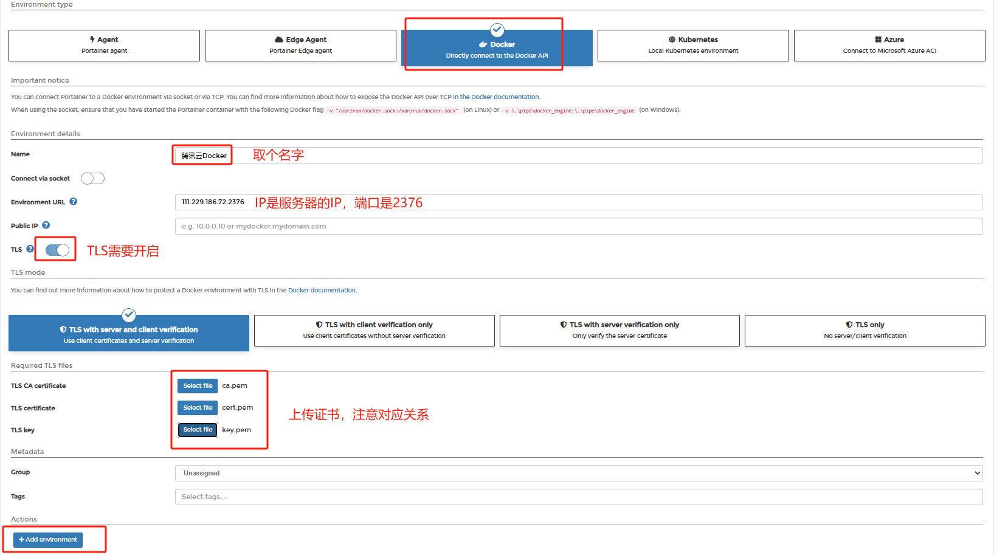
Task: Click Select file for TLS CA certificate
Action: [198, 386]
